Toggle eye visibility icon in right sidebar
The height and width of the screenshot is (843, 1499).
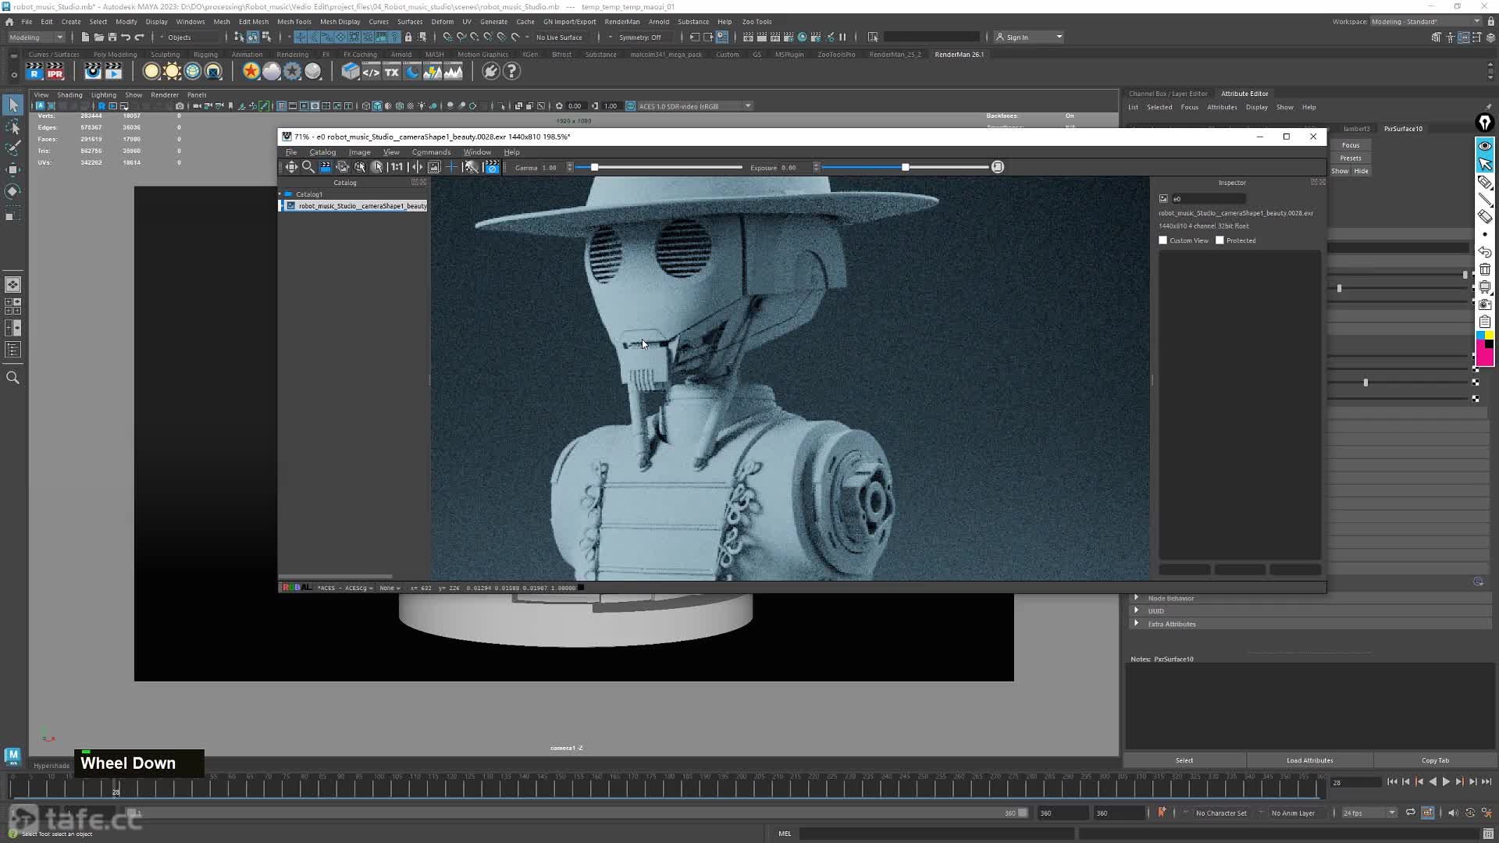pyautogui.click(x=1485, y=146)
